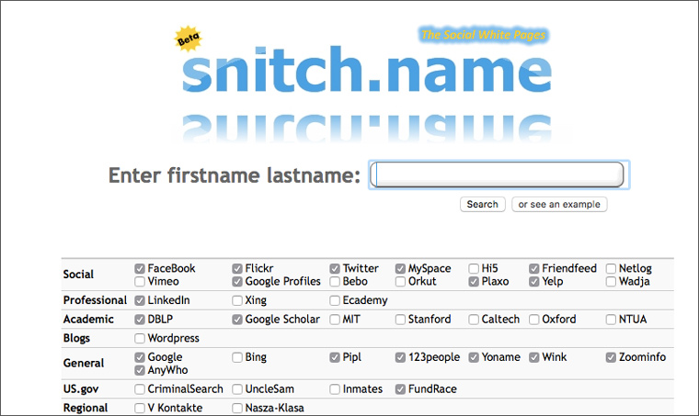Disable the Google Scholar checkbox
Viewport: 699px width, 416px height.
pos(237,320)
